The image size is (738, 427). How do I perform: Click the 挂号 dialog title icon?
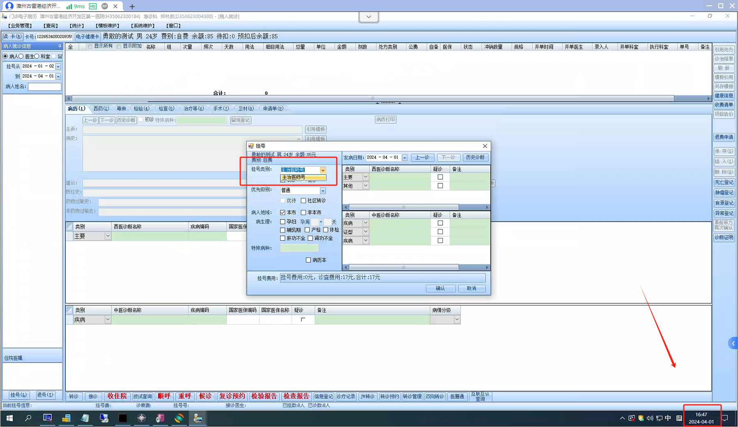click(x=251, y=146)
